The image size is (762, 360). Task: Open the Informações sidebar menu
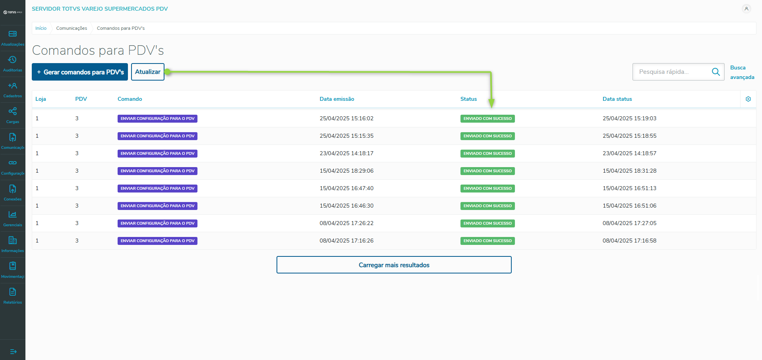click(x=13, y=245)
